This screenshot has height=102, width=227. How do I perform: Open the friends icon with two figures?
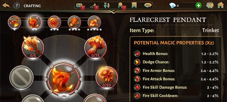point(107,6)
